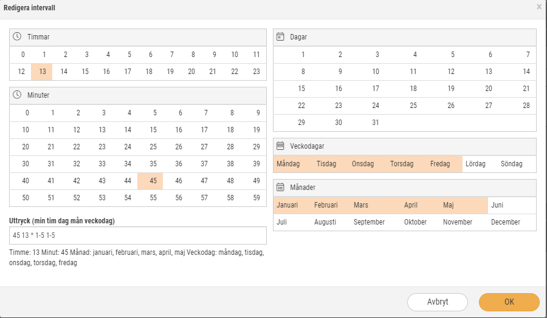Image resolution: width=547 pixels, height=318 pixels.
Task: Deselect hour 13 in Timmar
Action: (42, 72)
